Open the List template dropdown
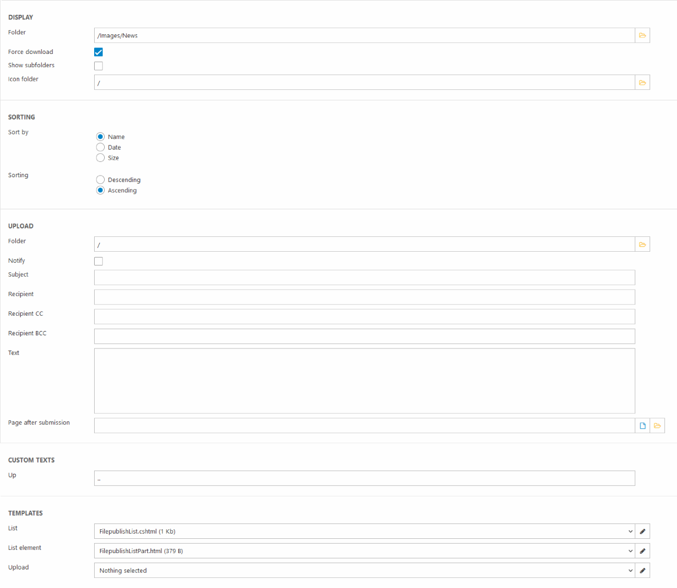The width and height of the screenshot is (677, 588). point(364,531)
